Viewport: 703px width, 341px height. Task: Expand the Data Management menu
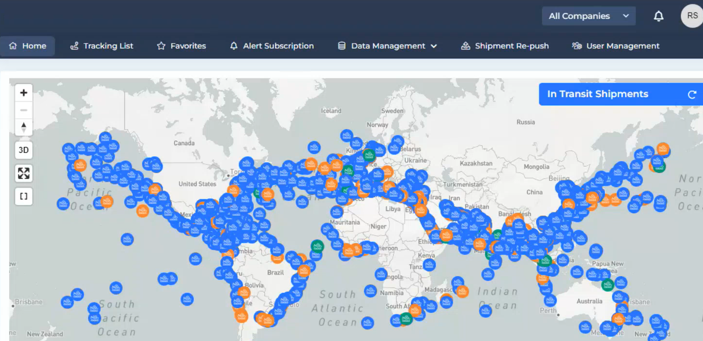(387, 46)
